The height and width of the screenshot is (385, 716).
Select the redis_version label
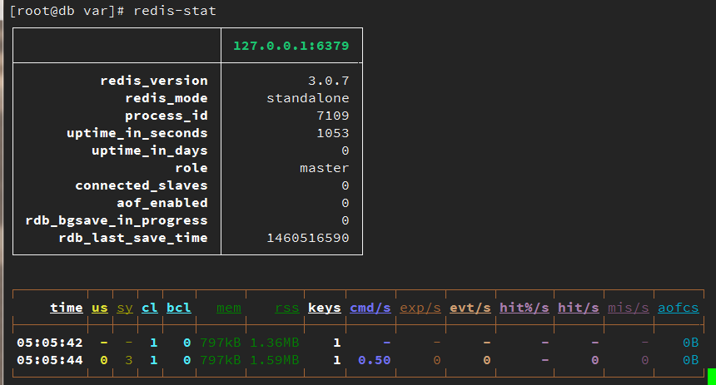pos(154,81)
